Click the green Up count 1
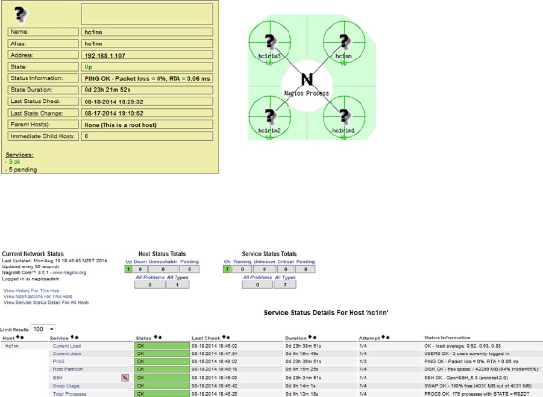This screenshot has height=397, width=543. tap(128, 269)
